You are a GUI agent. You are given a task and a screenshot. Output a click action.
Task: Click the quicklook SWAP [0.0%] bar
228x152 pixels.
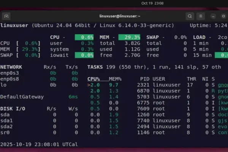(20, 55)
